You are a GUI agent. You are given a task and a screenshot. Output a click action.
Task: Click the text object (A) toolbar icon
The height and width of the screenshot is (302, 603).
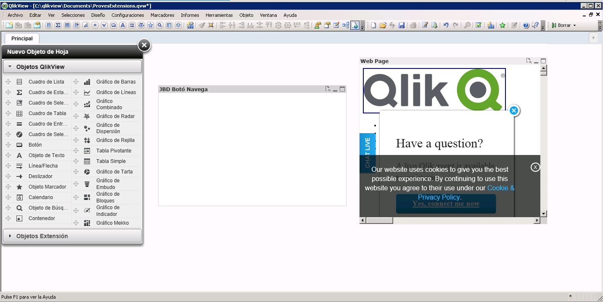point(123,25)
